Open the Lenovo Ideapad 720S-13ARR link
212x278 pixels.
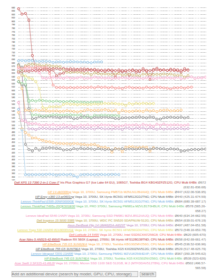coord(52,254)
